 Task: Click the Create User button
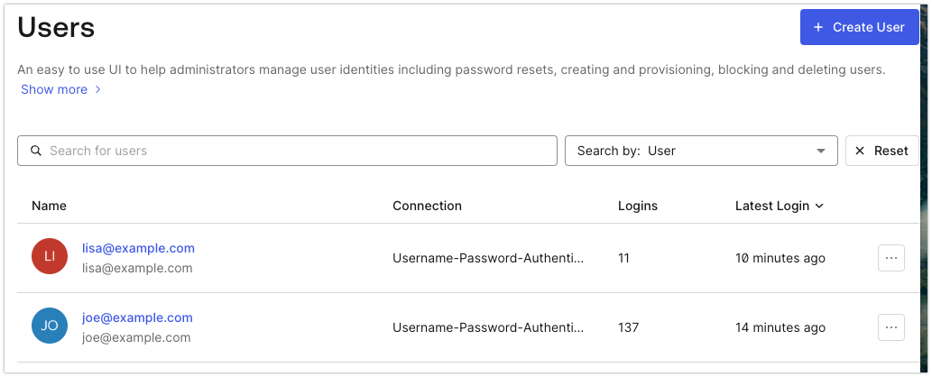click(x=859, y=27)
